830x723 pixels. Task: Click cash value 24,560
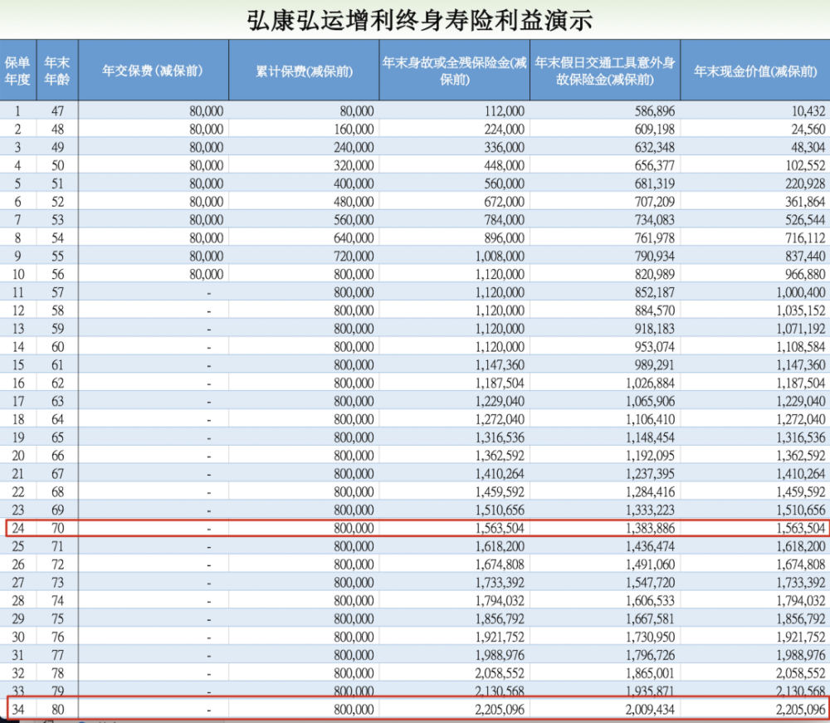point(808,129)
